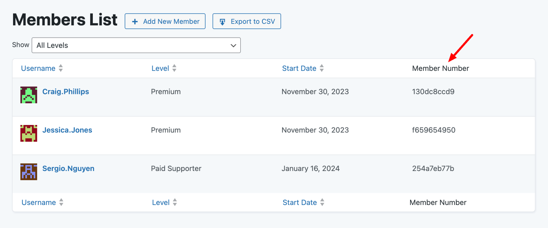
Task: Toggle Username sort order in footer row
Action: 61,202
